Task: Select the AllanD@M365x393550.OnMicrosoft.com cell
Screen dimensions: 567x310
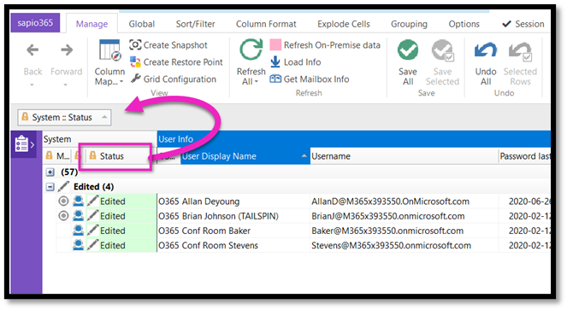Action: [x=404, y=202]
